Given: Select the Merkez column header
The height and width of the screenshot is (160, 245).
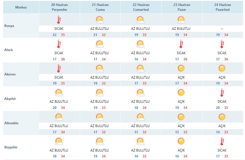Looking at the screenshot, I should click(21, 7).
